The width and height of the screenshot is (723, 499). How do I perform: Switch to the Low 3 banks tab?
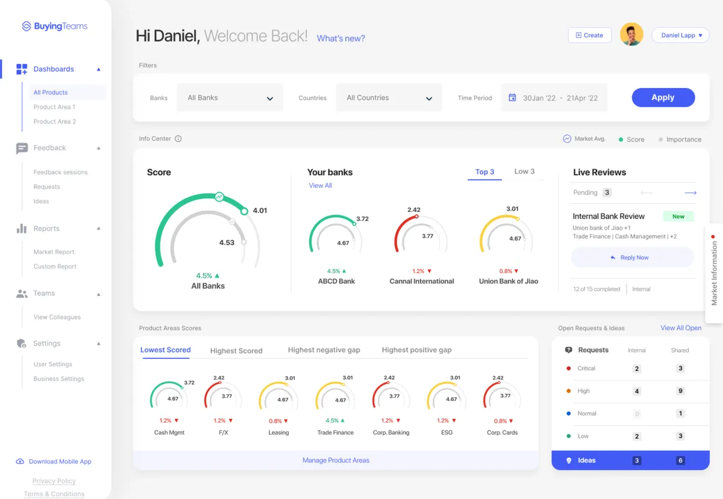click(x=524, y=172)
